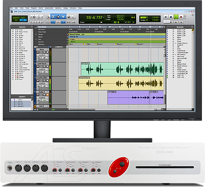Click the horizontal scrollbar below the timeline
205x187 pixels.
pyautogui.click(x=113, y=110)
